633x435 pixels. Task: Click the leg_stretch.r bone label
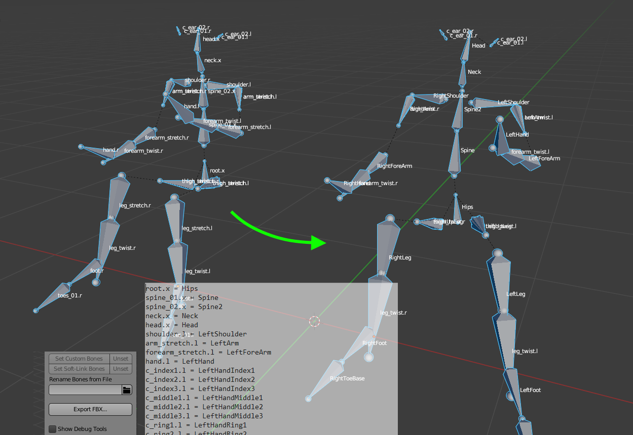click(135, 205)
